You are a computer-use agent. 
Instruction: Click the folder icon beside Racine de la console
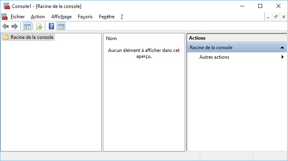pos(6,37)
